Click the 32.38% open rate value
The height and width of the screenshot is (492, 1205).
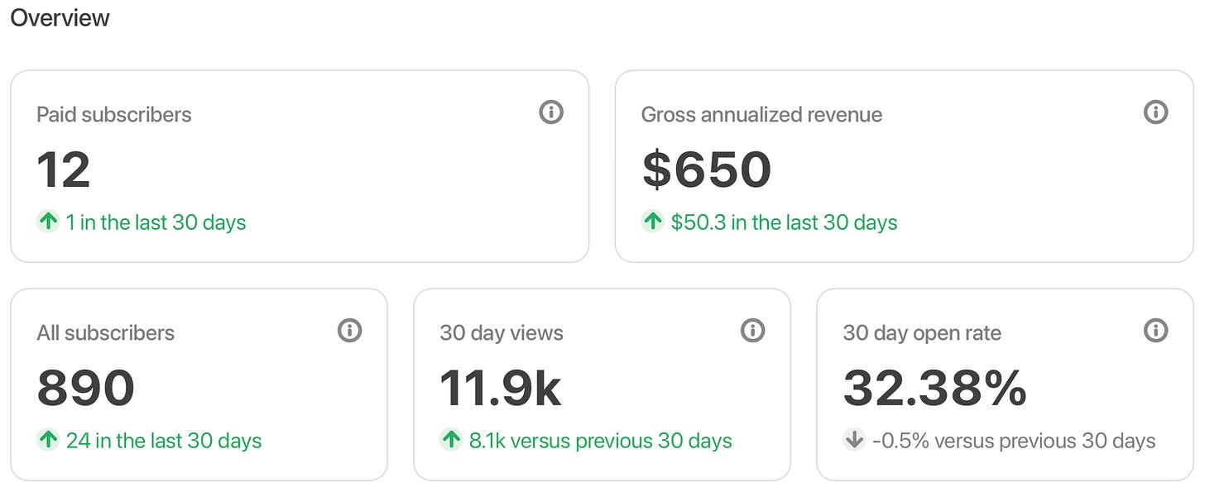coord(935,389)
